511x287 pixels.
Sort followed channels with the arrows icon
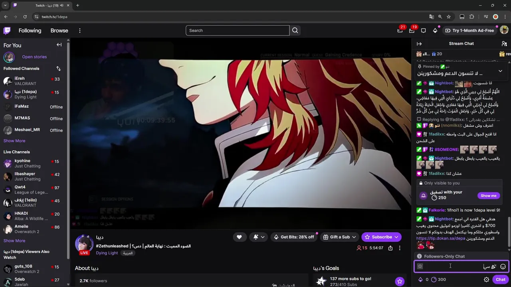(x=58, y=69)
